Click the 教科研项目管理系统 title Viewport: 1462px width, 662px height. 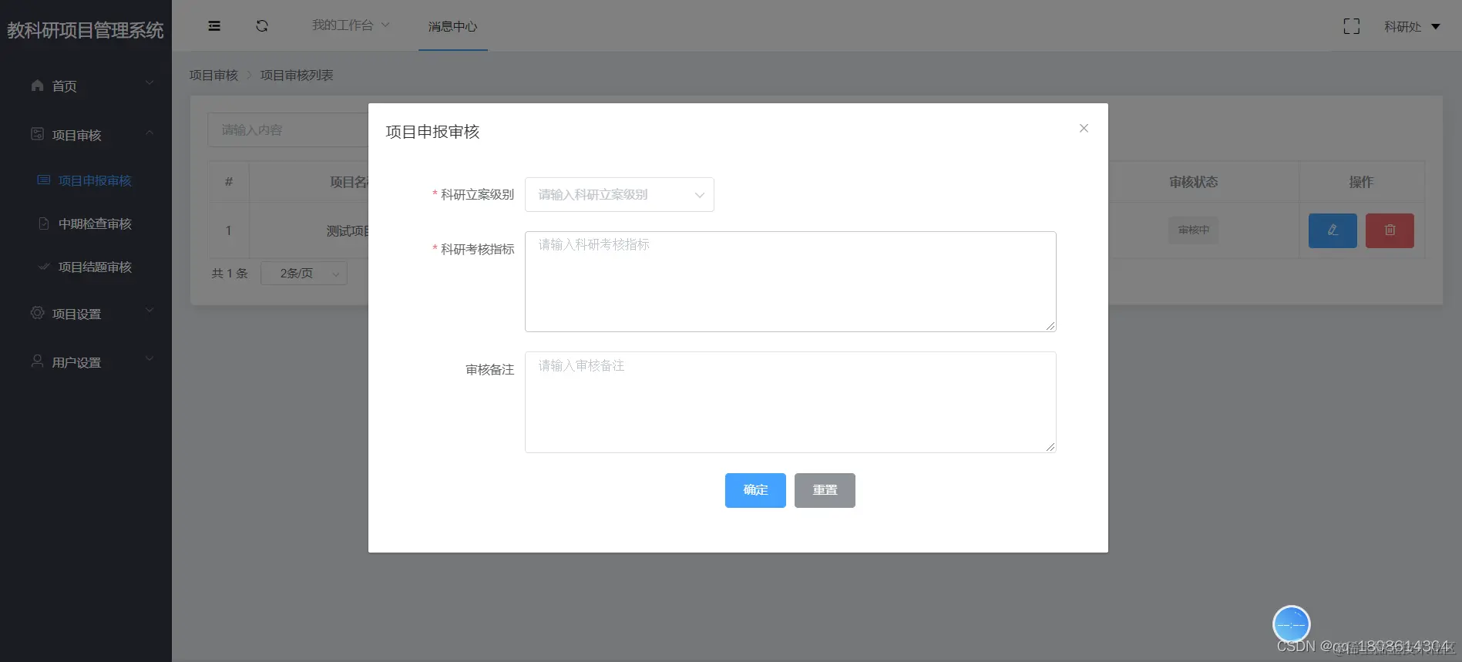pyautogui.click(x=86, y=30)
